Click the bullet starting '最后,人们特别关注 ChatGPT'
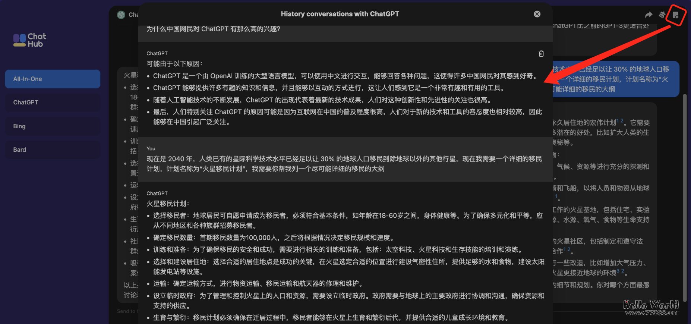 point(347,117)
